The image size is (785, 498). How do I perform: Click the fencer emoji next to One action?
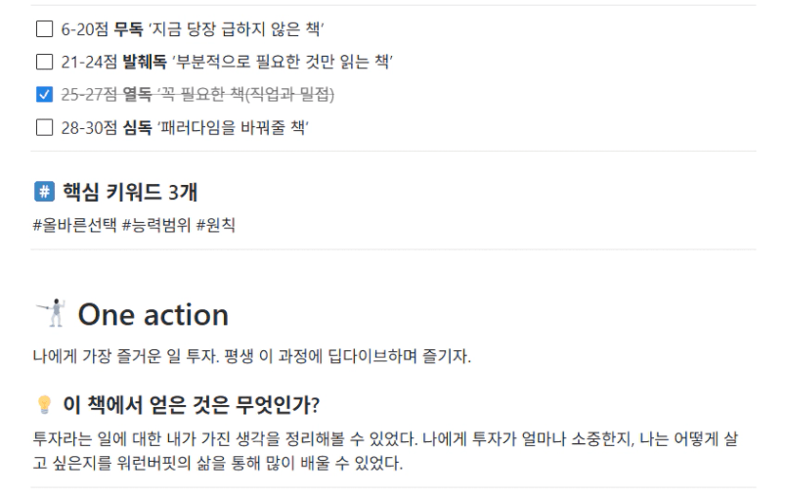tap(49, 314)
